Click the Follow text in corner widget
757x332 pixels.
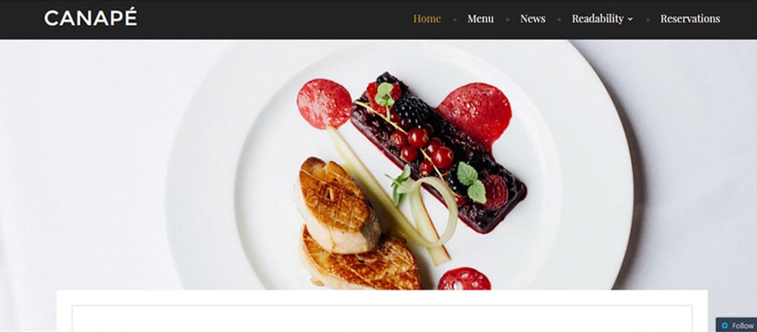click(x=743, y=326)
